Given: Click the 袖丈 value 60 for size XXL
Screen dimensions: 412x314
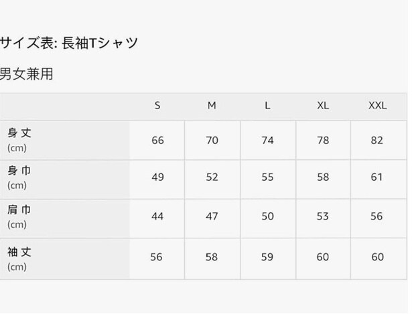Looking at the screenshot, I should 377,258.
